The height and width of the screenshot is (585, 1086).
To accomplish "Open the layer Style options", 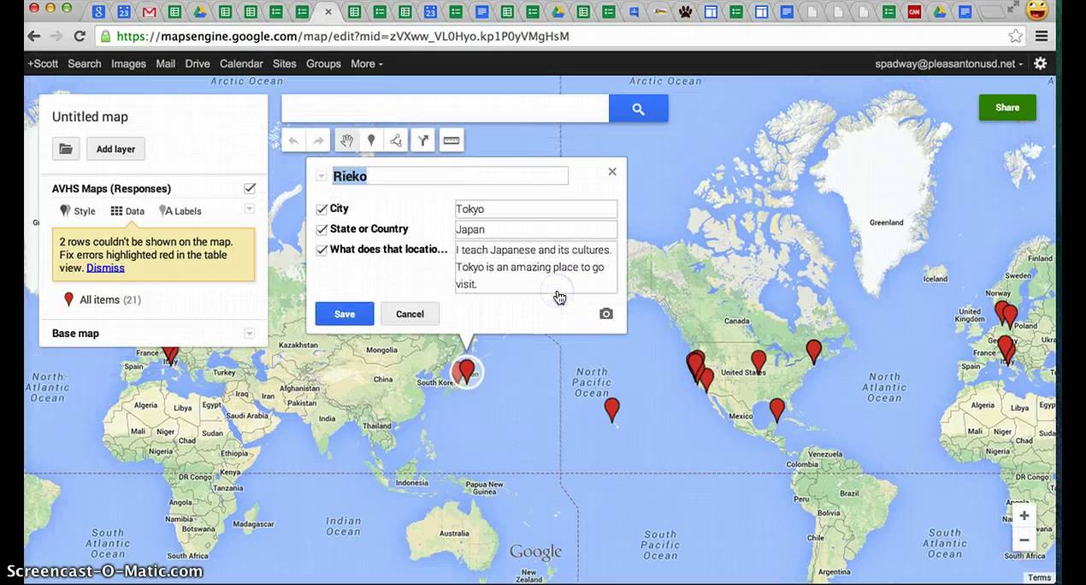I will pos(78,211).
